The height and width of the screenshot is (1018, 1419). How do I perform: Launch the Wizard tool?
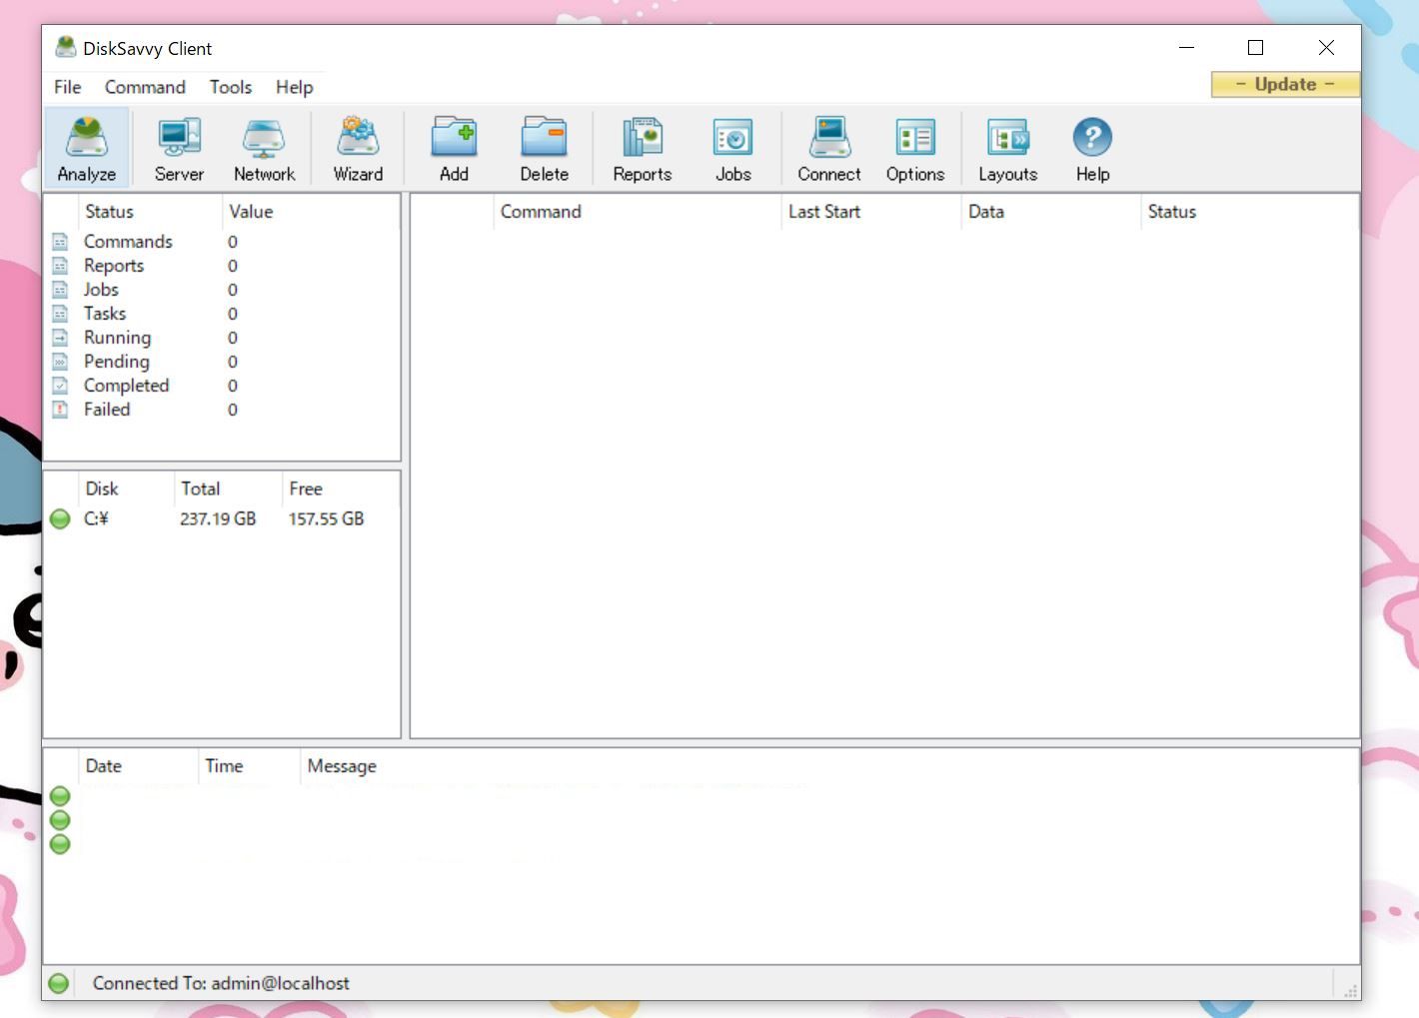pyautogui.click(x=358, y=149)
